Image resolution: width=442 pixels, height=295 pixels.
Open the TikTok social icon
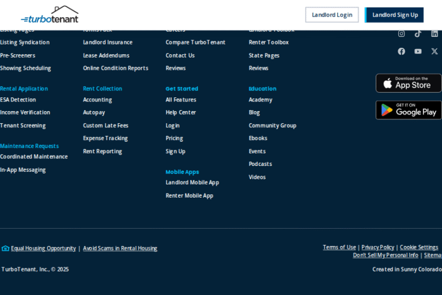[x=418, y=34]
